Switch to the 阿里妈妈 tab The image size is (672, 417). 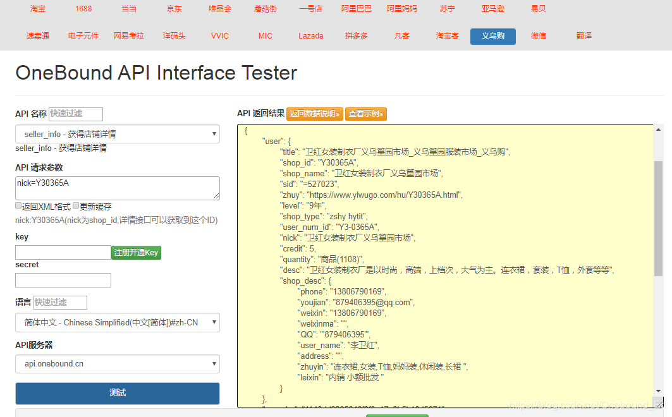[x=401, y=9]
